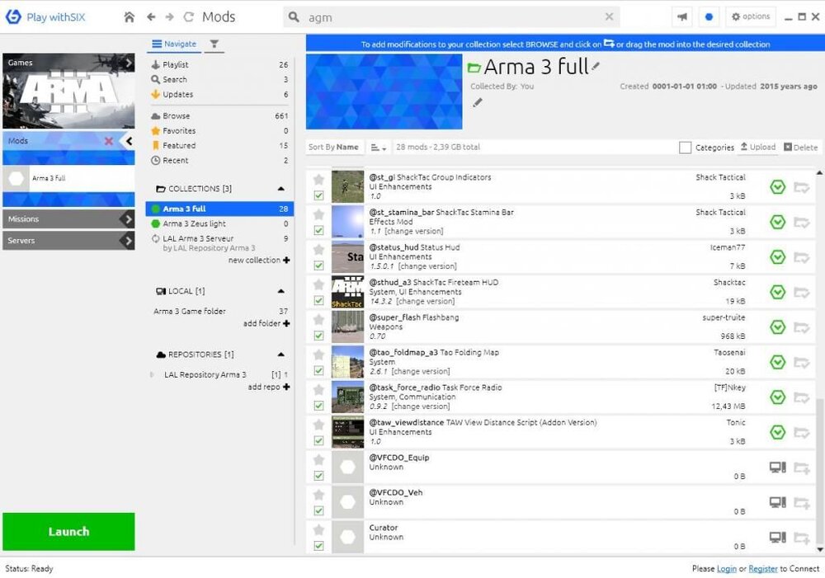Open the options menu
Viewport: 825px width, 578px height.
(751, 16)
